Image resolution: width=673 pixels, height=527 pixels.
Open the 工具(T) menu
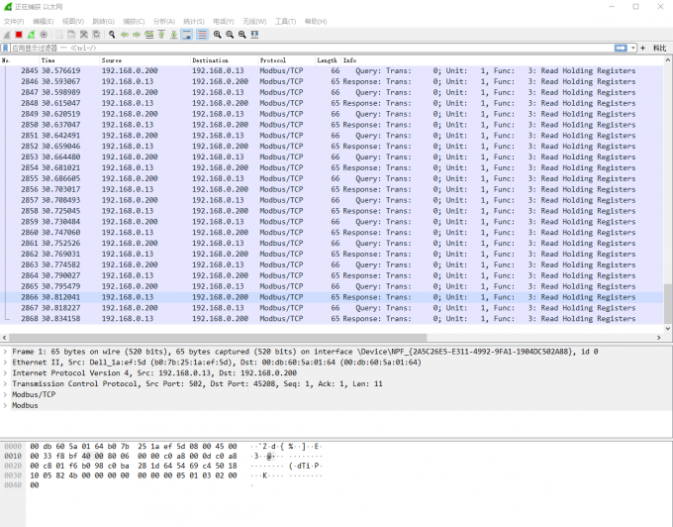(x=285, y=22)
